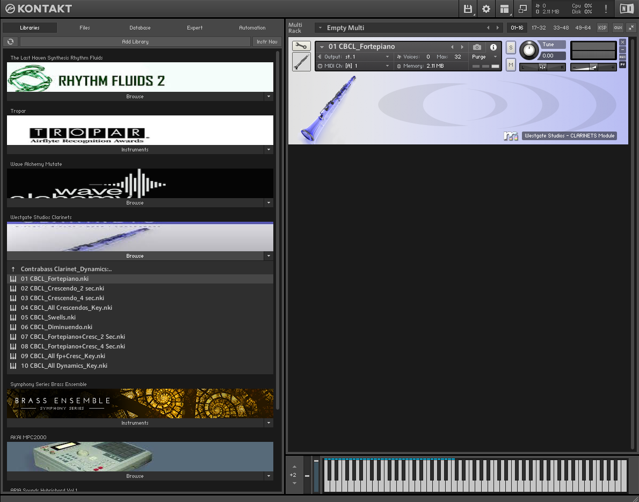
Task: Open instrument edit mode with the wrench
Action: pos(301,46)
